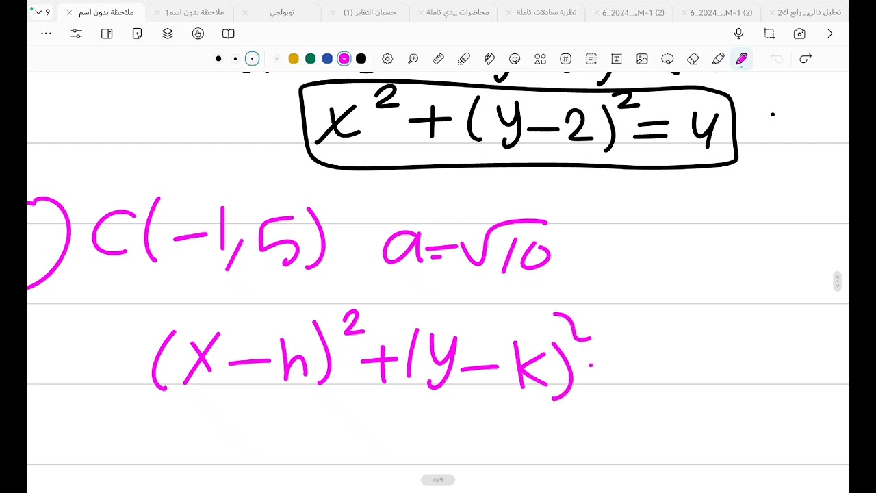Screen dimensions: 876x493
Task: Open the camera capture icon
Action: click(799, 34)
